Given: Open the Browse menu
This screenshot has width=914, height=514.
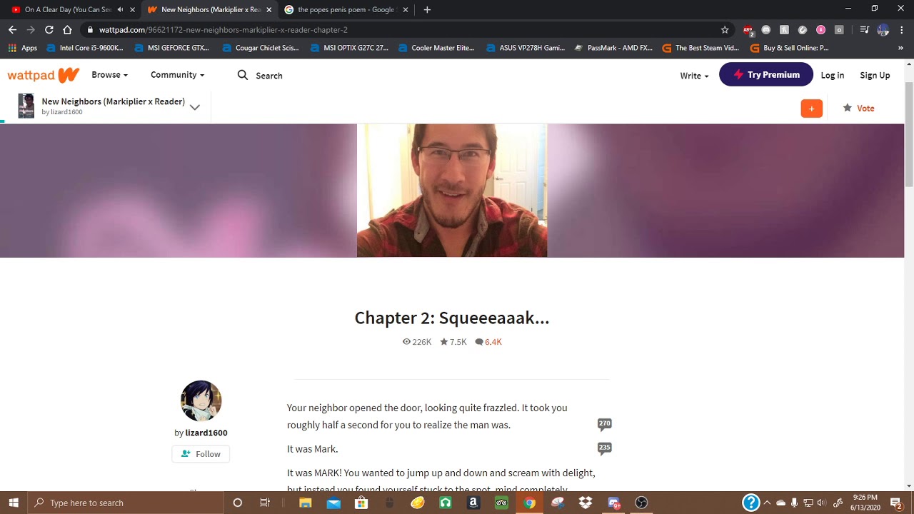Looking at the screenshot, I should point(109,75).
